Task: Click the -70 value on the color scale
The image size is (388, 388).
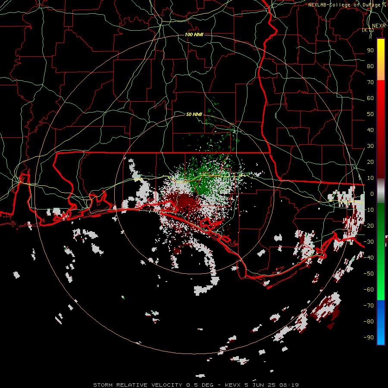Action: [369, 305]
